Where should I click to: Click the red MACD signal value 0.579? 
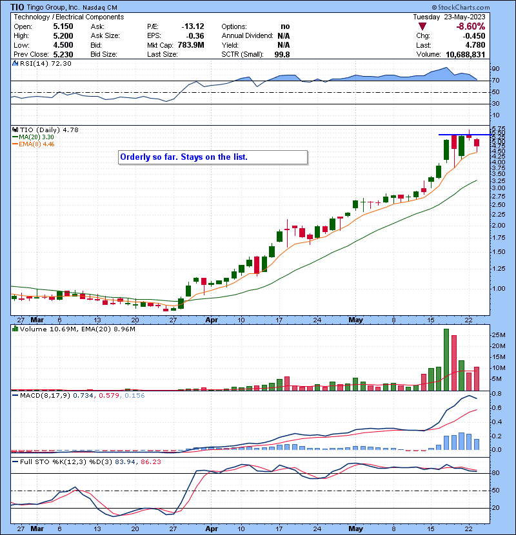109,396
